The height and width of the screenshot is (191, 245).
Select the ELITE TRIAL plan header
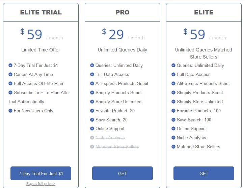point(41,12)
